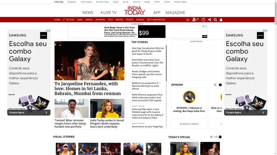This screenshot has height=155, width=277.
Task: Close the left Samsung ad
Action: (x=49, y=31)
